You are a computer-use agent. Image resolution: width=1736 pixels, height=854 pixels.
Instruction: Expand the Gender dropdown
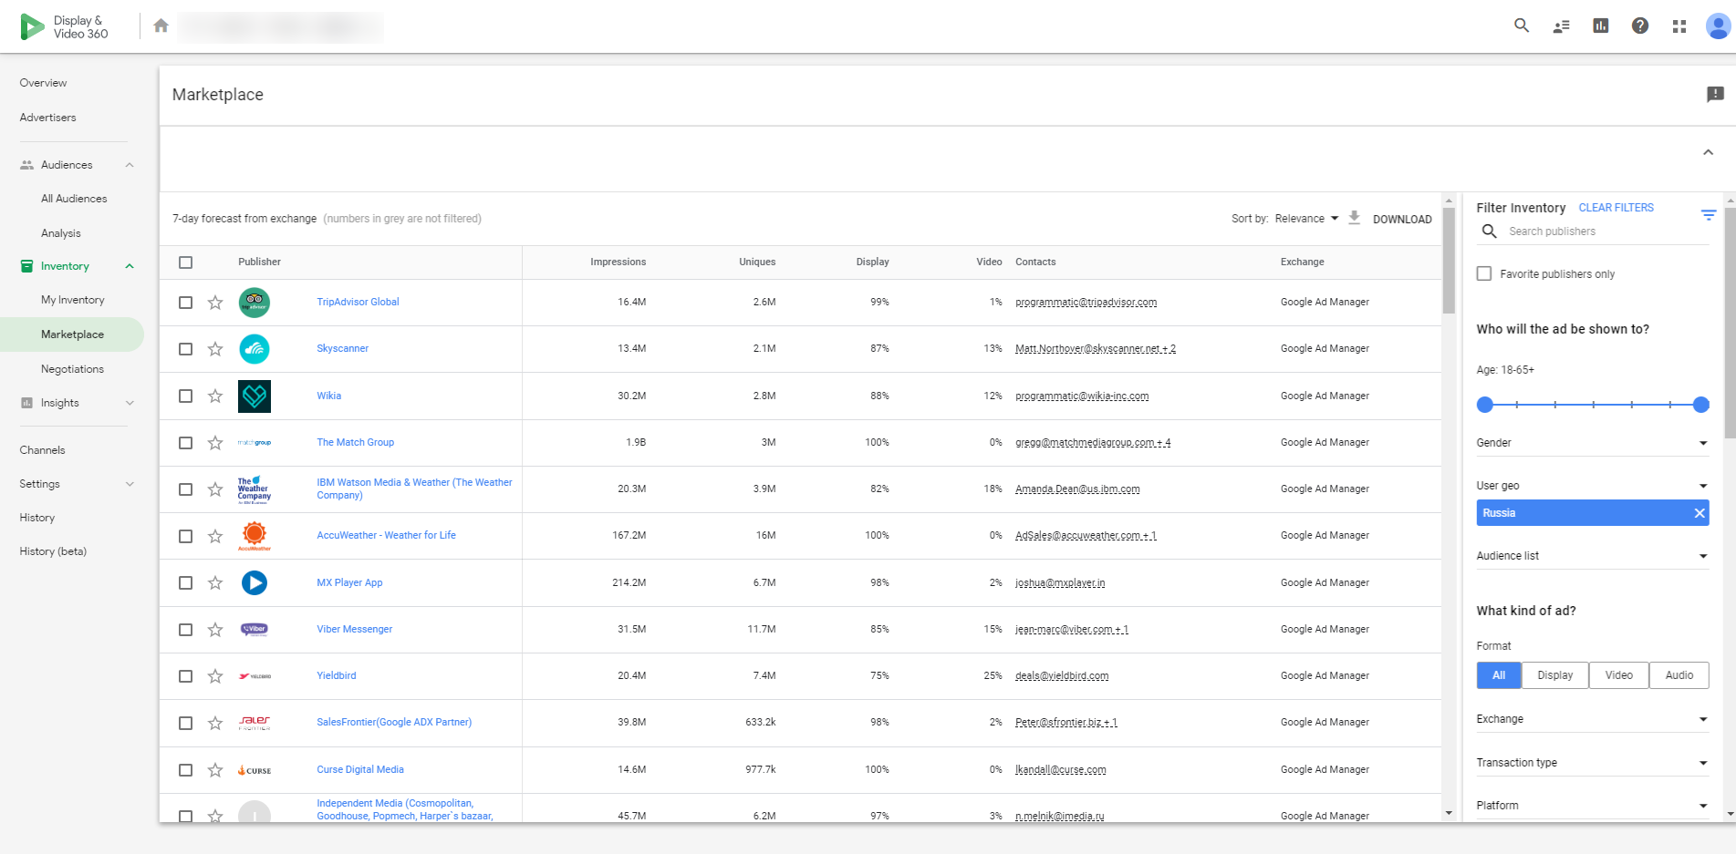click(x=1591, y=443)
